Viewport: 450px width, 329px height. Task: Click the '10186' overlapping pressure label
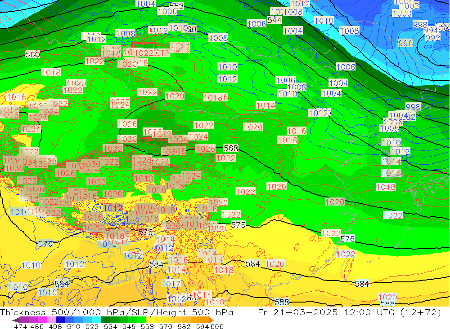[x=216, y=97]
